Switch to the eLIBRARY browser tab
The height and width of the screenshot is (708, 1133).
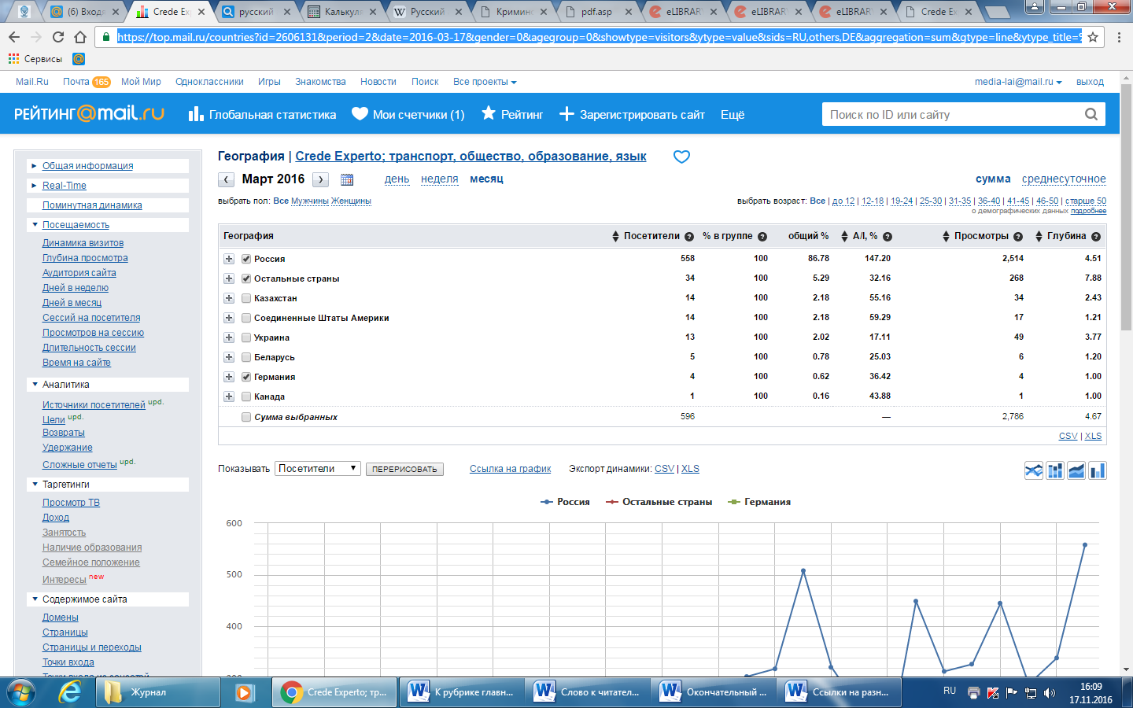pos(683,12)
